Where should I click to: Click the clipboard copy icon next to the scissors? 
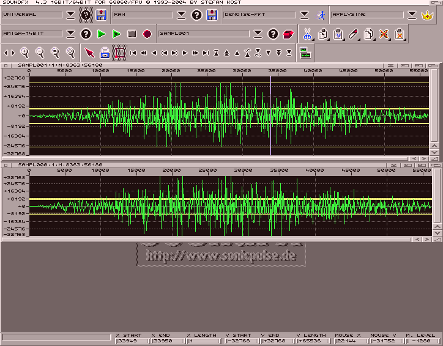pyautogui.click(x=322, y=34)
